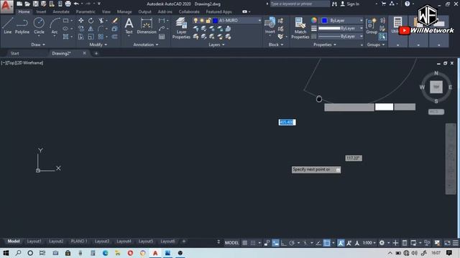Expand the Block panel
Screen dimensions: 460x258
(x=276, y=44)
